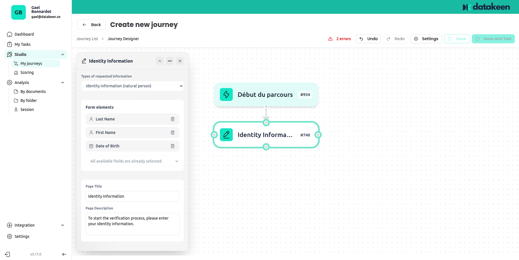Open the form fields dropdown showing all fields selected

coord(132,161)
